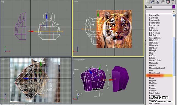Viewport: 177px width, 105px height.
Task: Apply the Lattice modifier
Action: click(x=152, y=58)
